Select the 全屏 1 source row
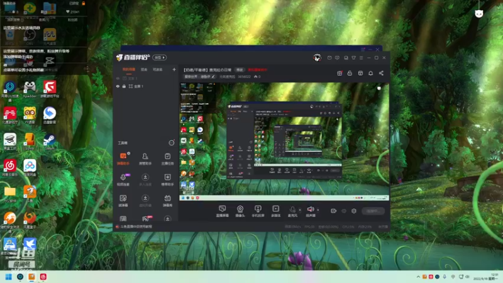The height and width of the screenshot is (283, 503). coord(146,86)
